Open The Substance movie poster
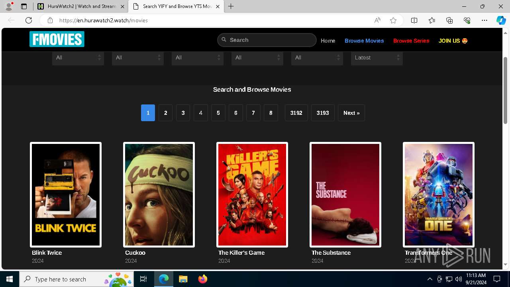The width and height of the screenshot is (510, 287). pos(345,195)
